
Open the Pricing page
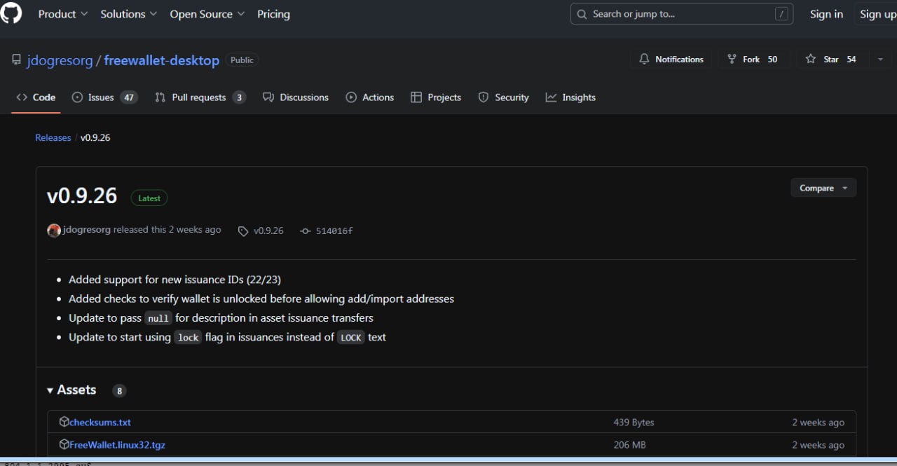pyautogui.click(x=273, y=14)
